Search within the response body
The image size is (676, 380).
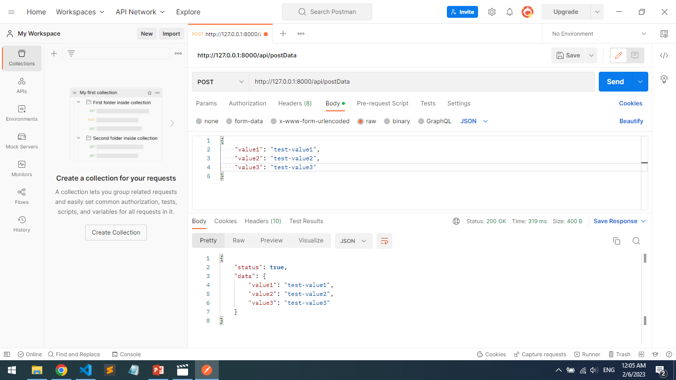click(636, 241)
